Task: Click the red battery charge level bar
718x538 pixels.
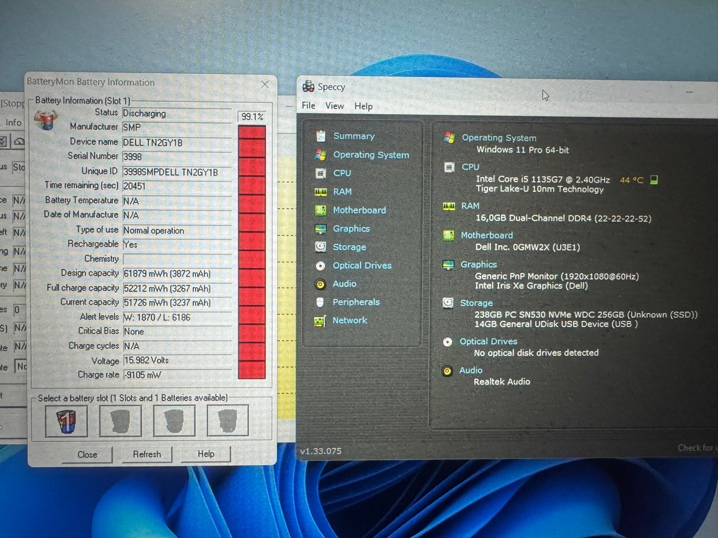Action: click(252, 252)
